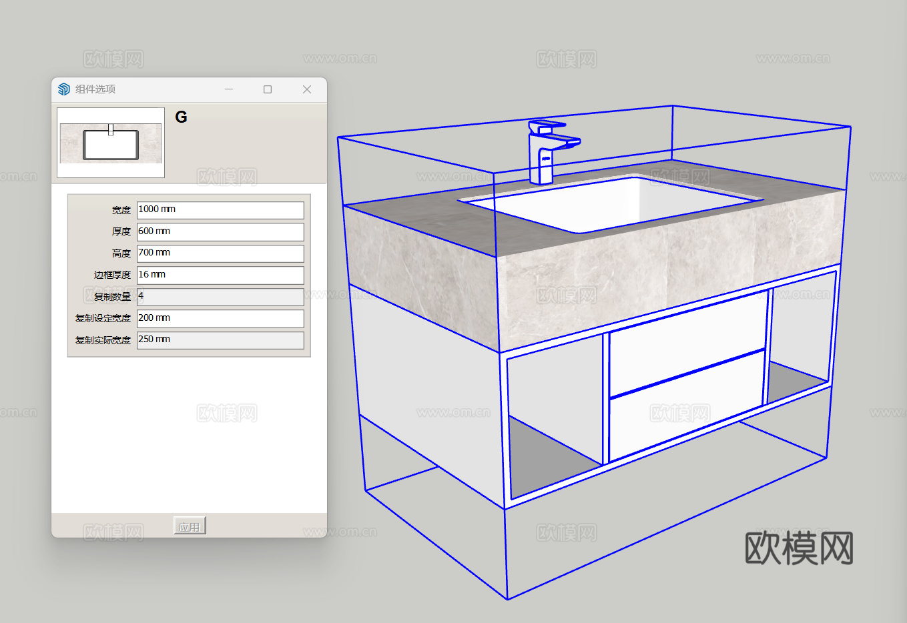The width and height of the screenshot is (907, 623).
Task: Select the lower drawer front of the vanity
Action: pyautogui.click(x=686, y=407)
